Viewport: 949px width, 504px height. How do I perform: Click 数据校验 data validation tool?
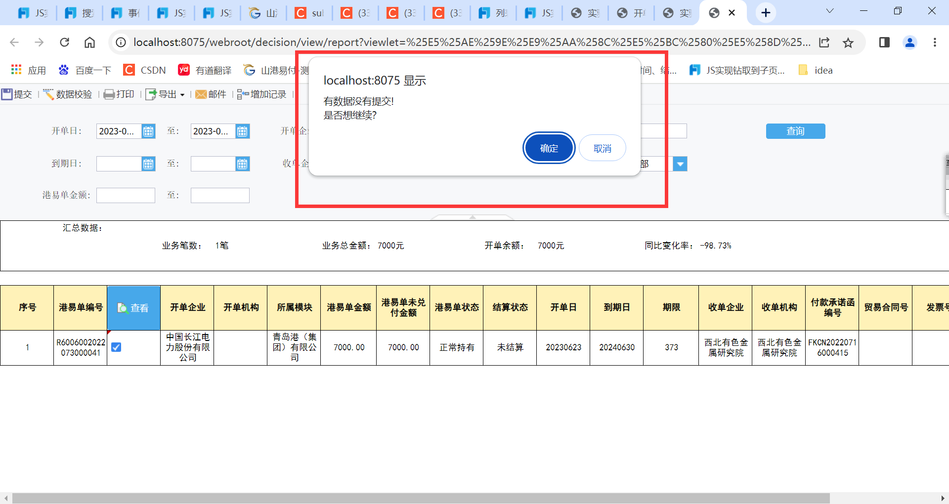(x=68, y=94)
